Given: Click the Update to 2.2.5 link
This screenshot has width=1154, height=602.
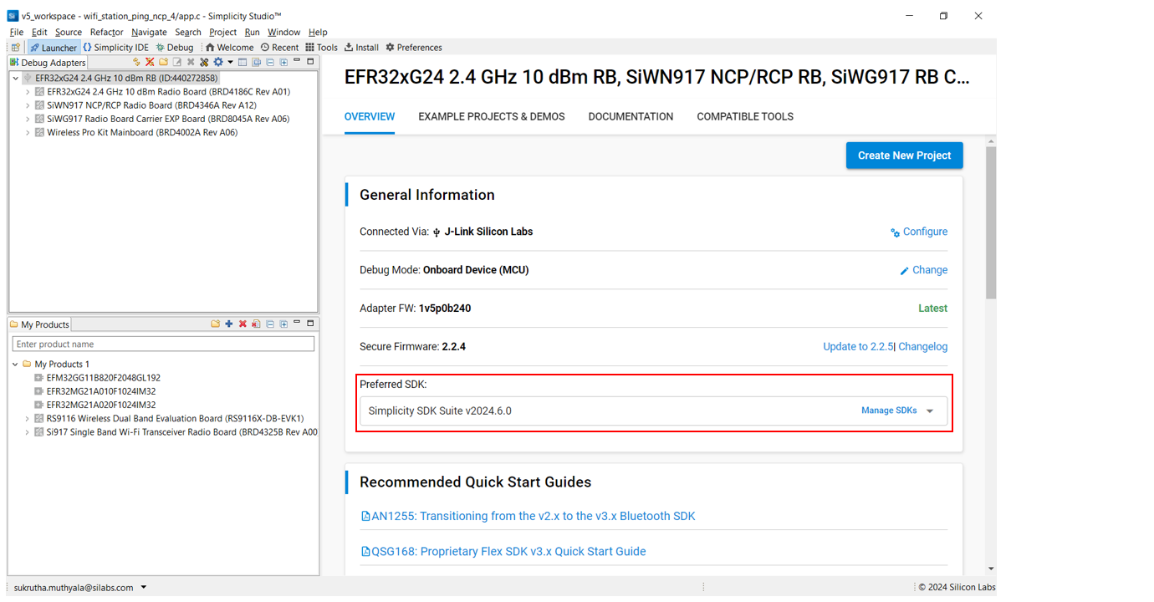Looking at the screenshot, I should point(857,345).
